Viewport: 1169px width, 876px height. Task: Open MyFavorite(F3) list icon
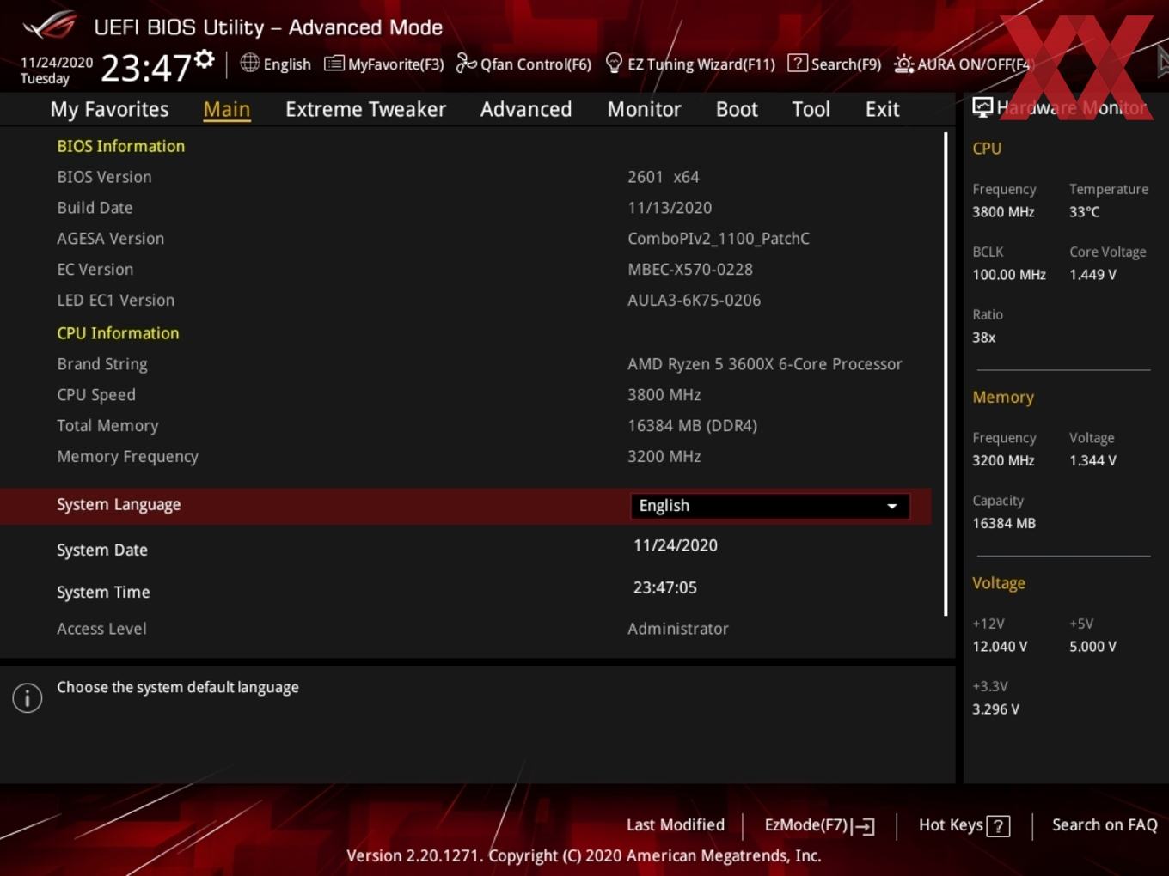pos(334,64)
